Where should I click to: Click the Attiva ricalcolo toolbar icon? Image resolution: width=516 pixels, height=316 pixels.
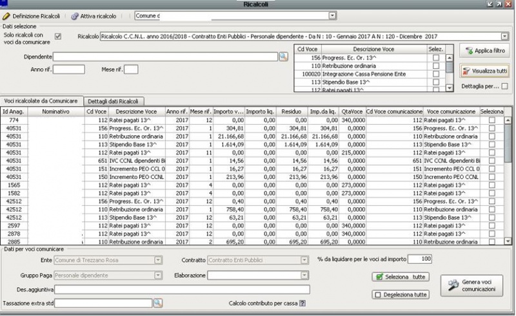click(x=75, y=15)
